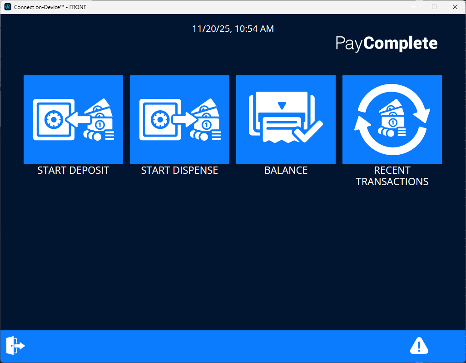Click the exit door icon in the bottom bar
The height and width of the screenshot is (363, 466).
(x=15, y=345)
